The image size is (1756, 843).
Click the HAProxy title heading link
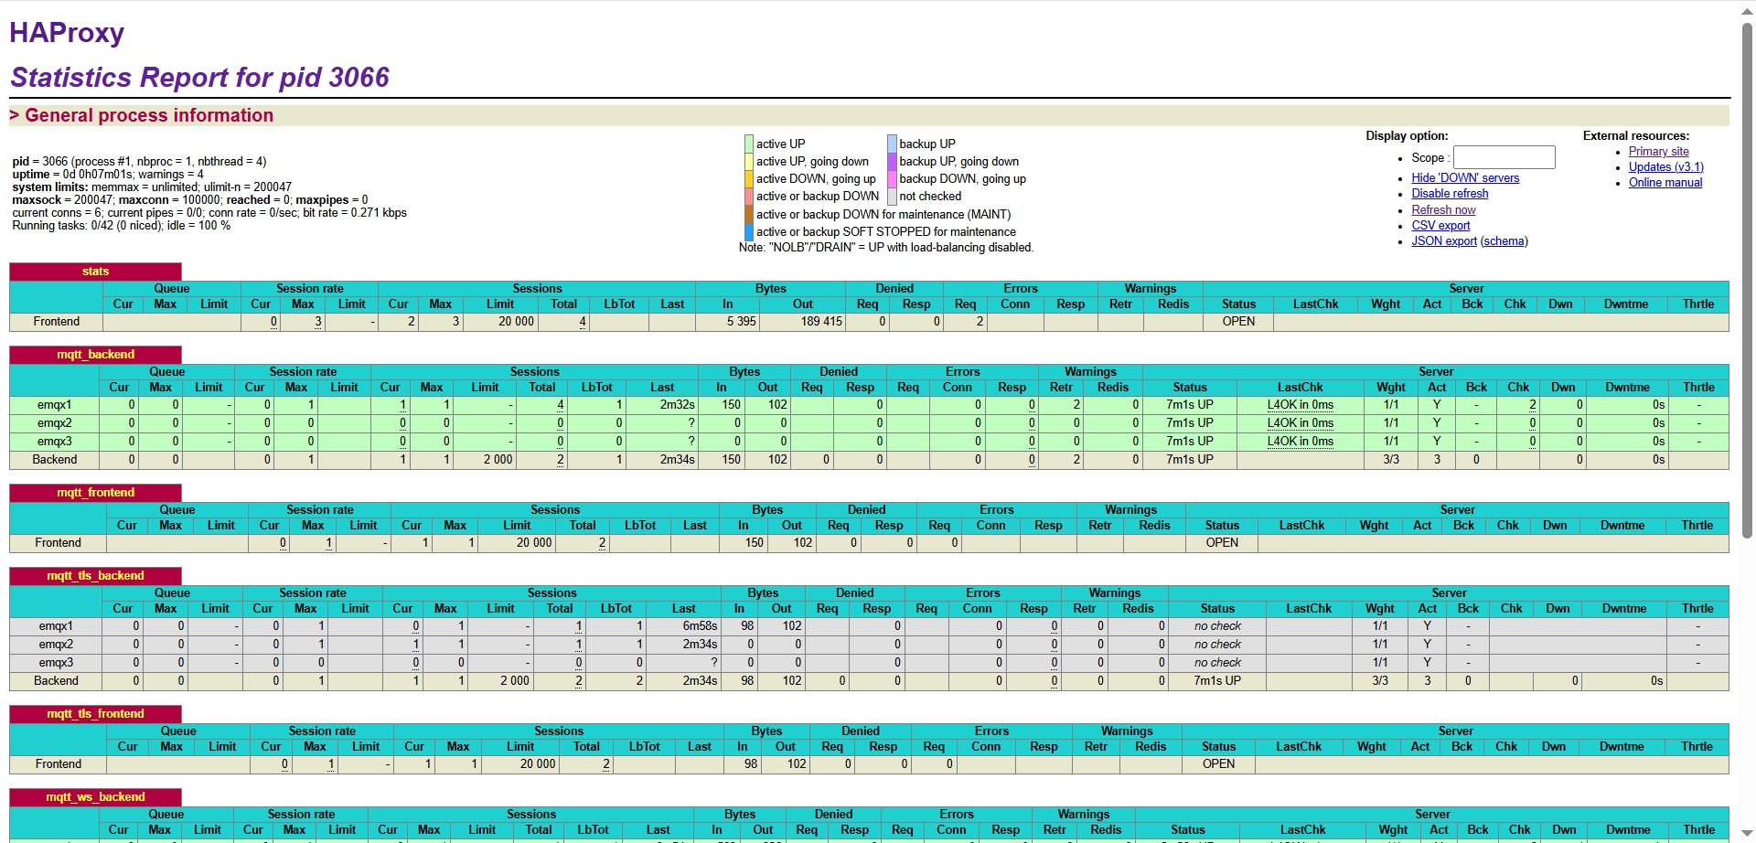click(x=67, y=33)
